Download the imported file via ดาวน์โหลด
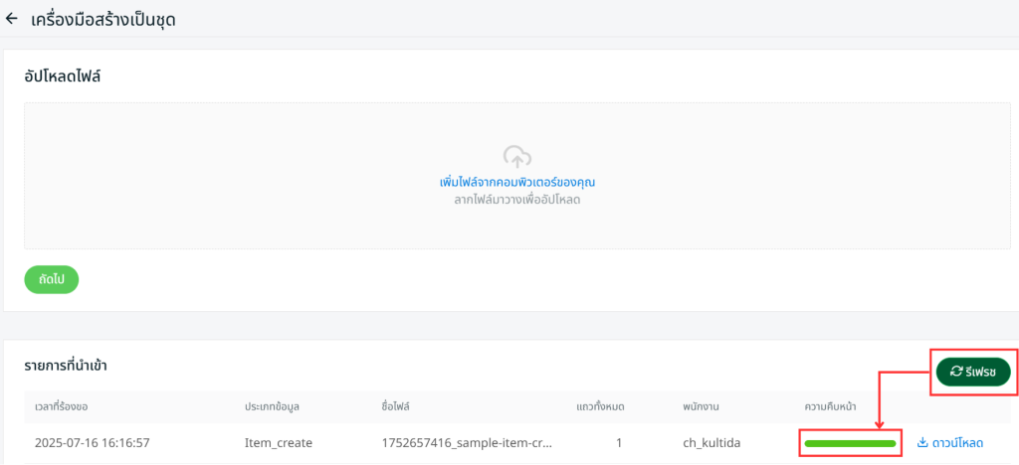The height and width of the screenshot is (465, 1019). [949, 442]
